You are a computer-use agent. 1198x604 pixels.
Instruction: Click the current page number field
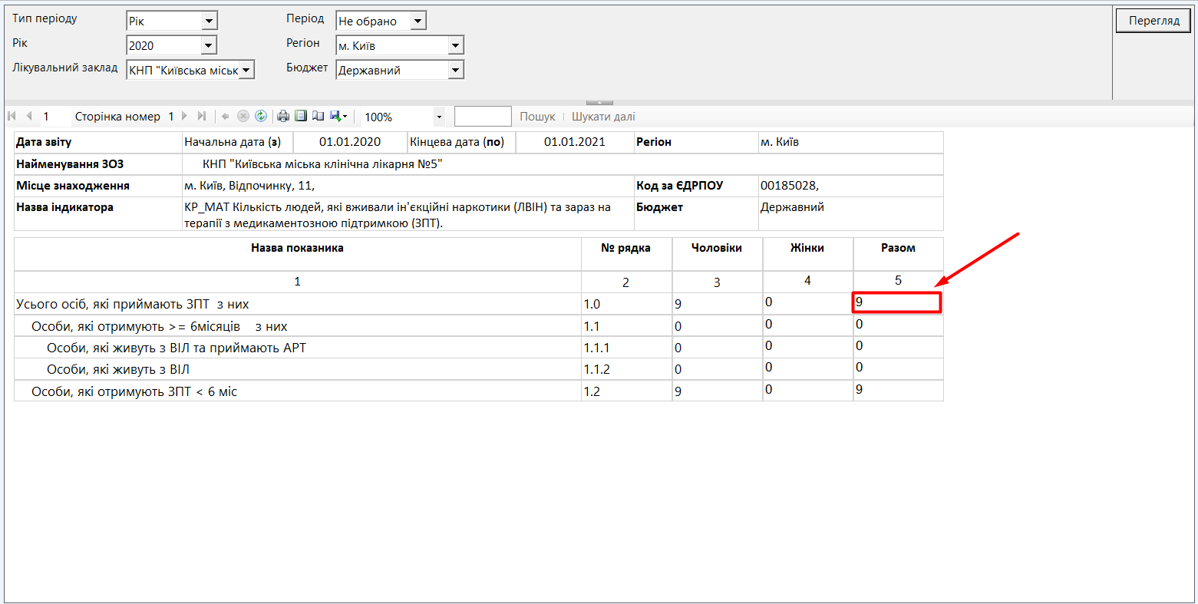(x=54, y=117)
